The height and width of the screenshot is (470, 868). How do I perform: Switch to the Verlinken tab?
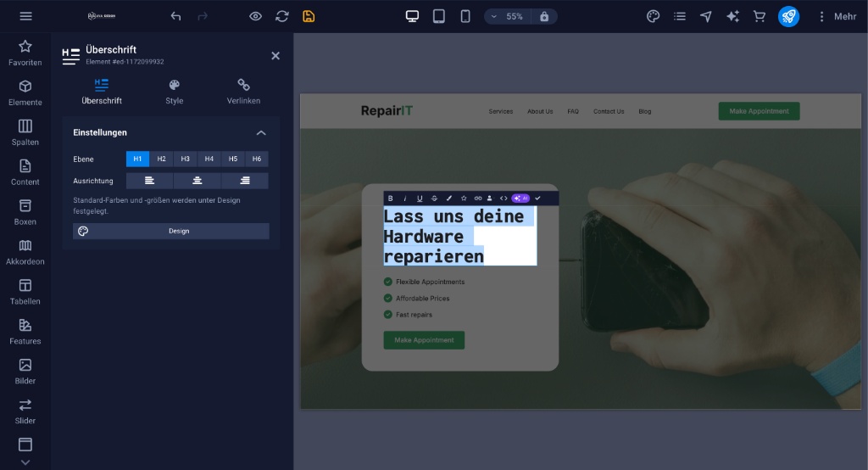(243, 92)
